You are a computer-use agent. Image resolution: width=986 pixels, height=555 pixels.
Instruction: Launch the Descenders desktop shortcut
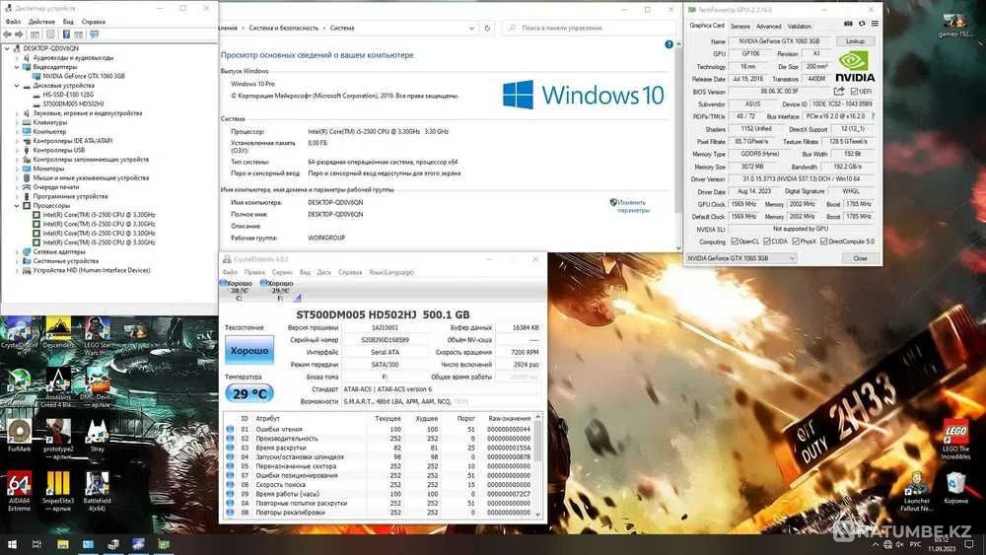[x=58, y=333]
